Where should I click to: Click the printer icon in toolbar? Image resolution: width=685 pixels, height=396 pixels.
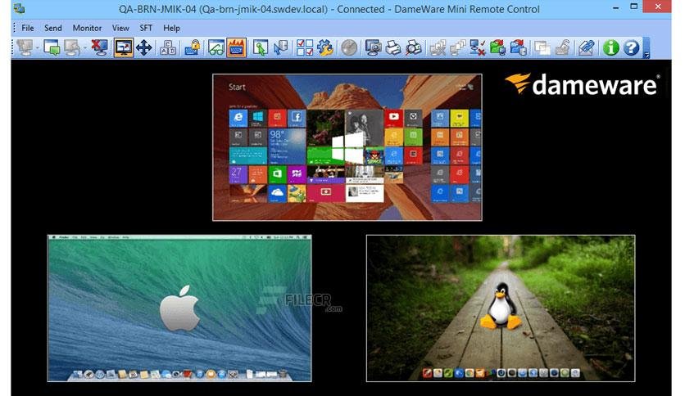click(393, 47)
